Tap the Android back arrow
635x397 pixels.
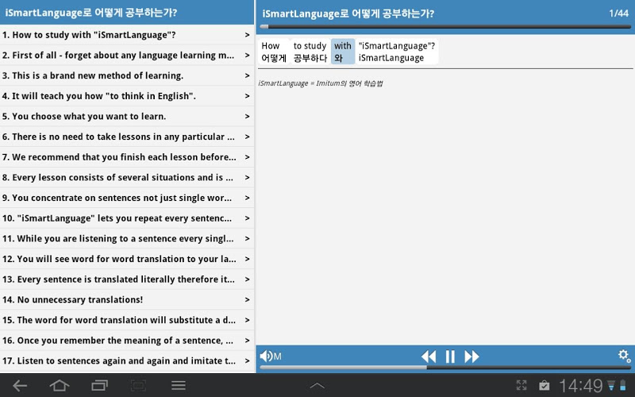pyautogui.click(x=19, y=385)
